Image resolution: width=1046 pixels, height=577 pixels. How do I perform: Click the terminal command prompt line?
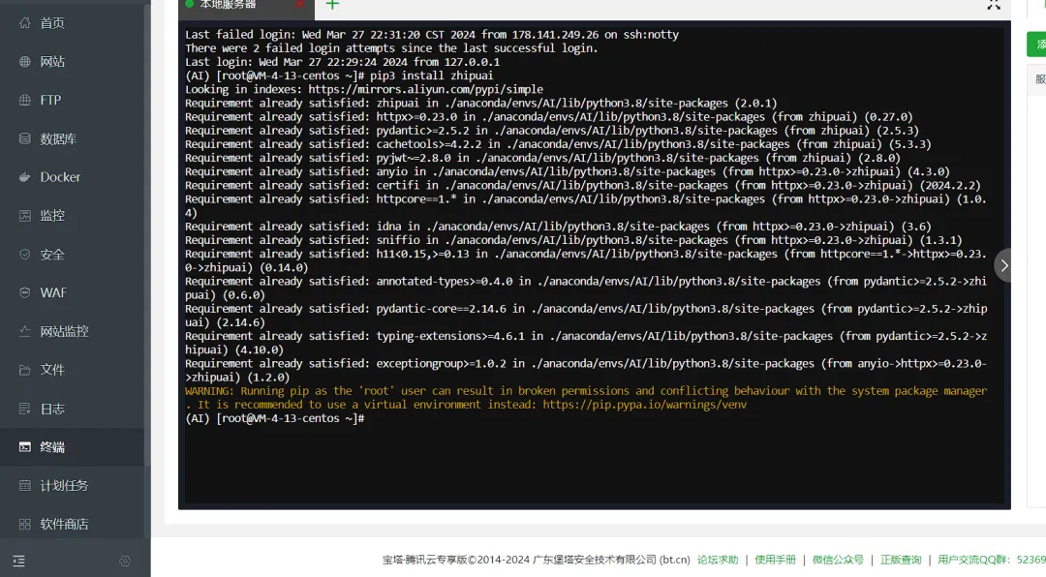click(x=275, y=418)
